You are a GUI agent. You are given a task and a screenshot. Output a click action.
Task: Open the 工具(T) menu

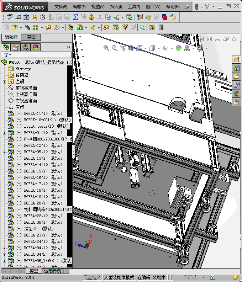point(134,7)
